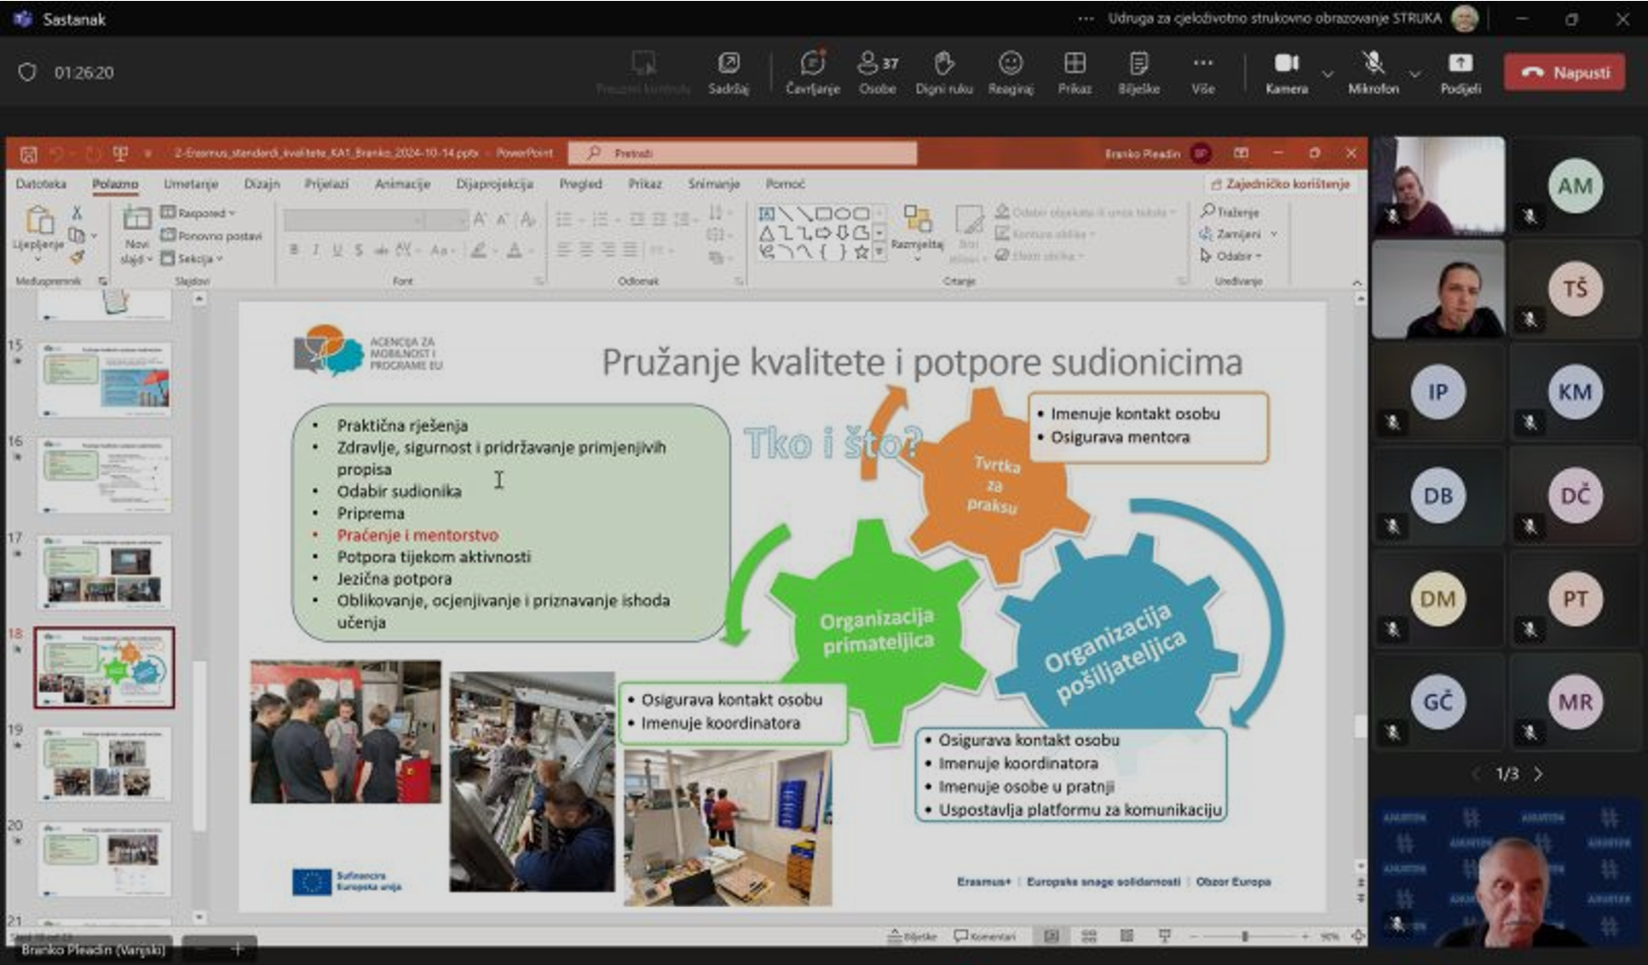
Task: Click Ponovno postavi reset button
Action: tap(211, 235)
